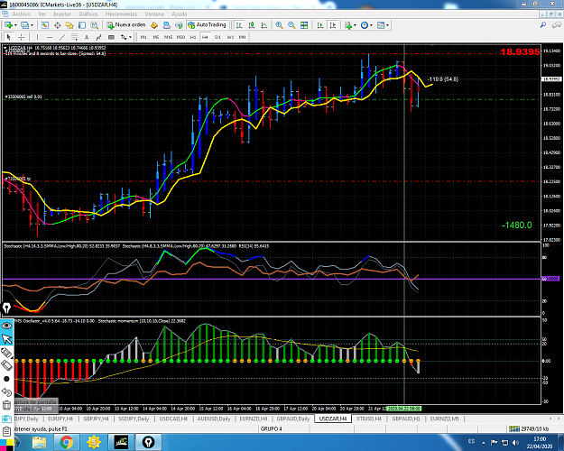This screenshot has width=564, height=451.
Task: Open the Insertar menu
Action: coord(62,14)
